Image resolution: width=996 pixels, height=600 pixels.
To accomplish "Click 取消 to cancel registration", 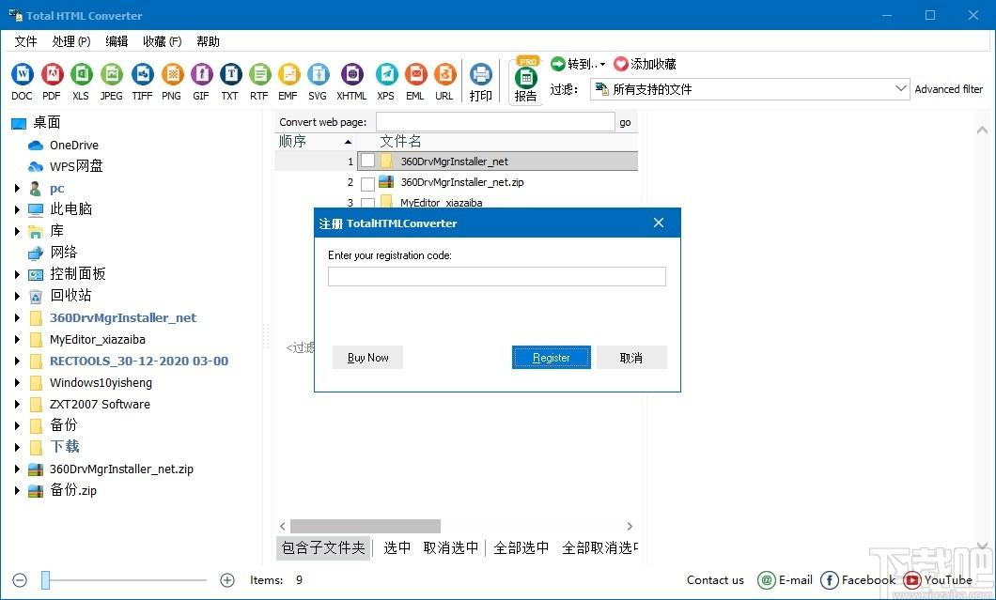I will (631, 358).
